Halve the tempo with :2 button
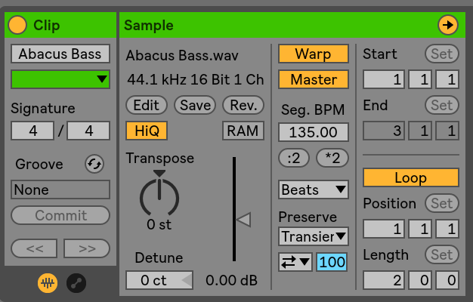The height and width of the screenshot is (302, 473). tap(293, 158)
